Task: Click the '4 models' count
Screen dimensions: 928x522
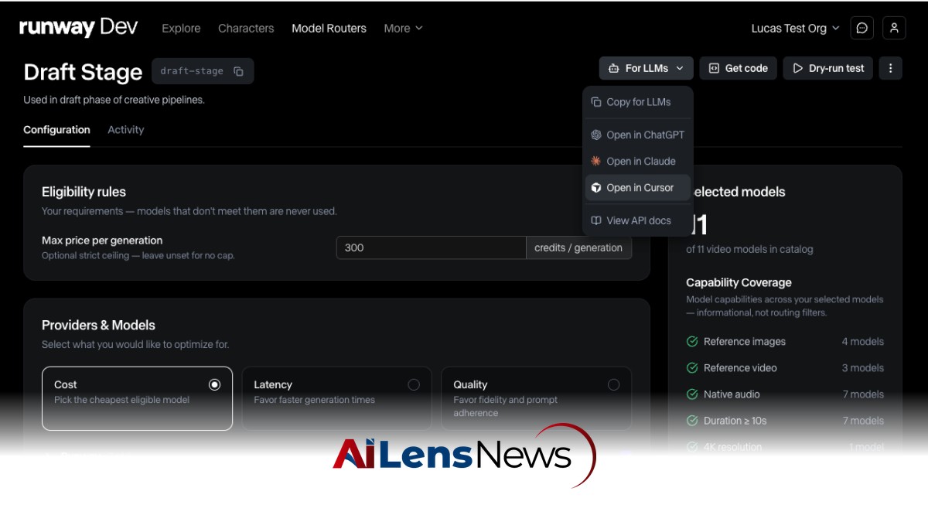Action: pyautogui.click(x=862, y=342)
